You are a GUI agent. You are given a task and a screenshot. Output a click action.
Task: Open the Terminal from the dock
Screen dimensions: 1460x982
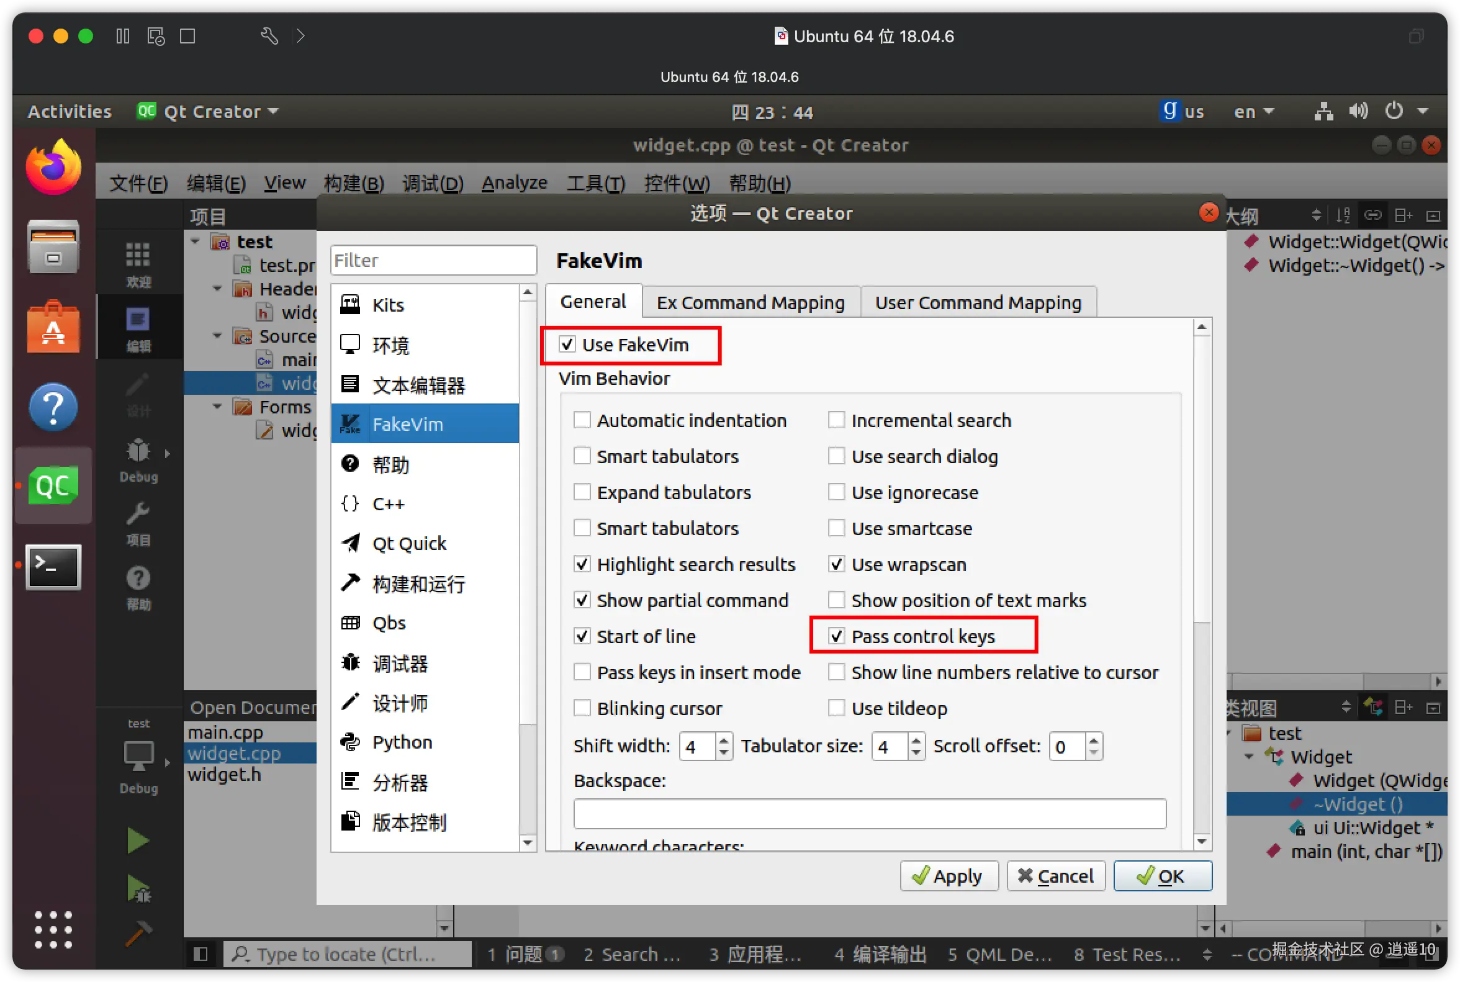53,567
